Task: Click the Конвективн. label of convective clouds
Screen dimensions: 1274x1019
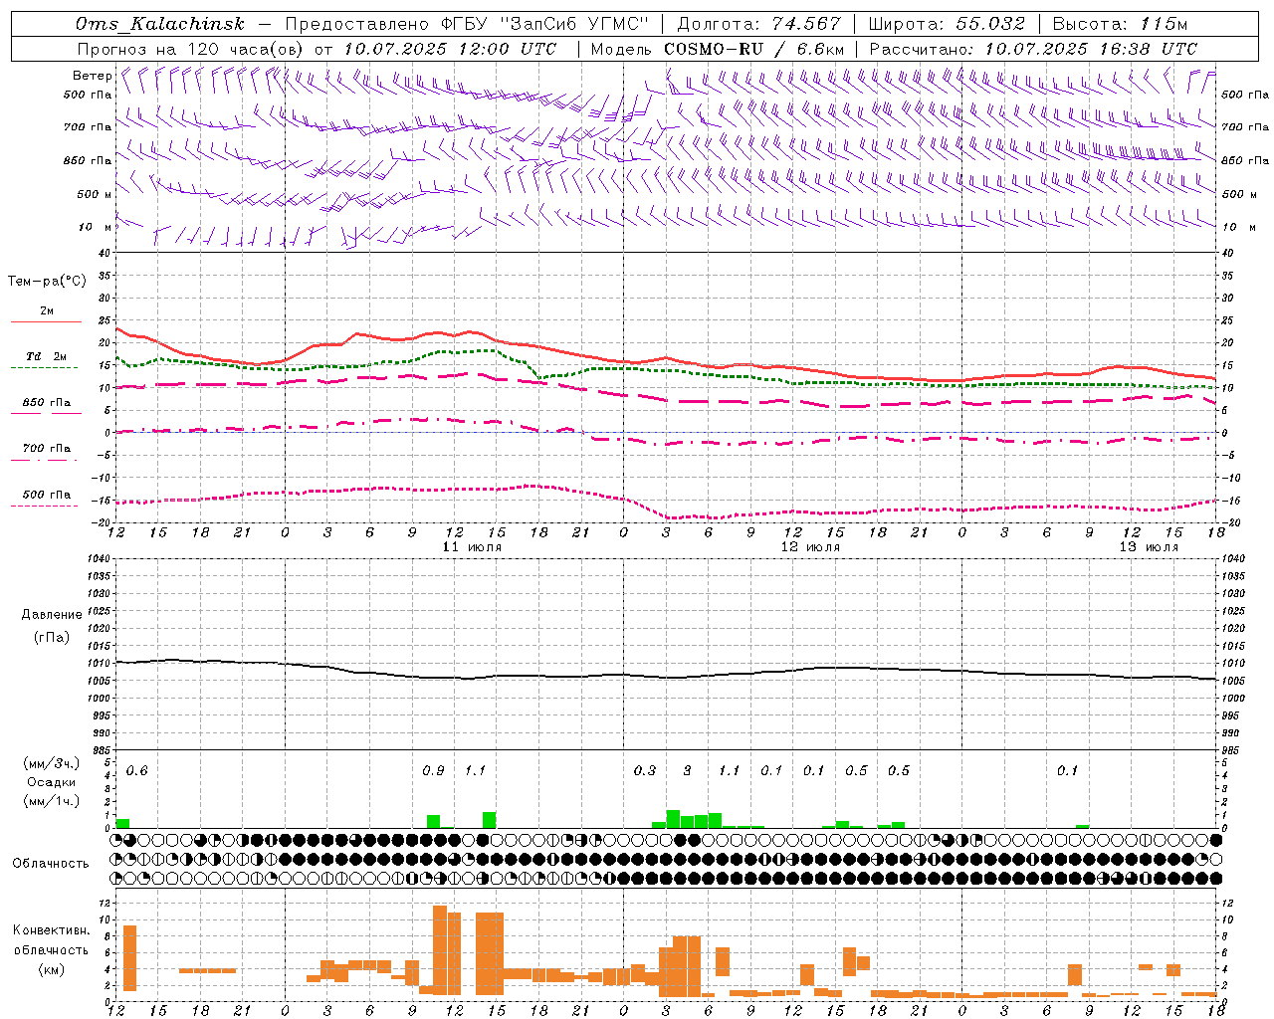Action: [x=52, y=930]
